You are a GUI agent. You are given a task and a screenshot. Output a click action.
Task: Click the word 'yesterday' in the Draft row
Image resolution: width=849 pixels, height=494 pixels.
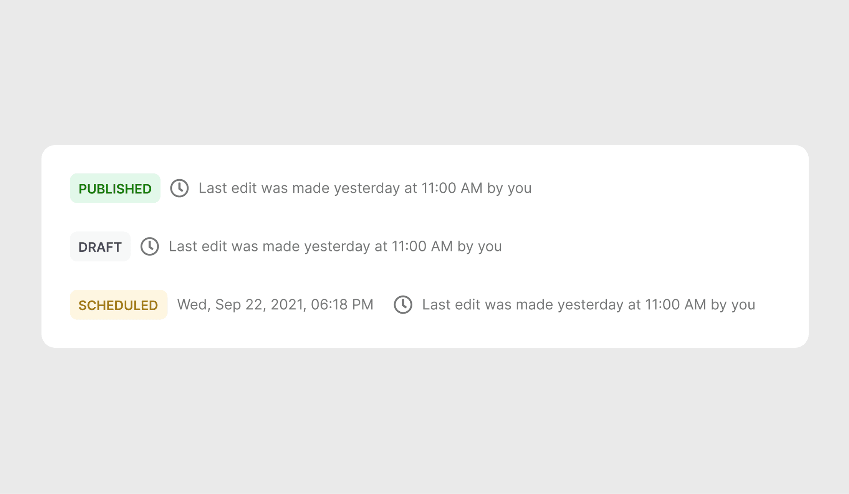[337, 246]
